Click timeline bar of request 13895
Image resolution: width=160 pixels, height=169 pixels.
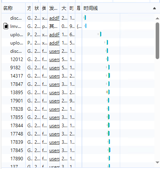click(108, 92)
